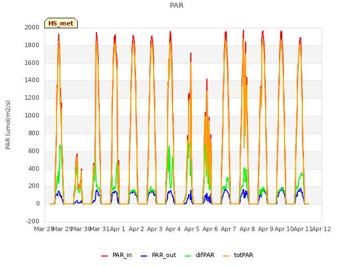Click the Mar 28 x-axis date label
This screenshot has width=355, height=266.
[x=44, y=229]
